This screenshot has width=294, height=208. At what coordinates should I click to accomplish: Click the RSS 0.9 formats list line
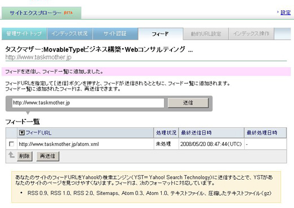coord(149,193)
